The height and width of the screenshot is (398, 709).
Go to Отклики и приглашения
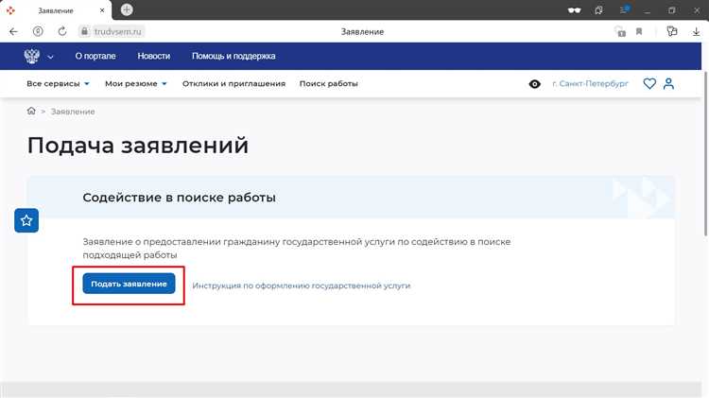coord(233,84)
